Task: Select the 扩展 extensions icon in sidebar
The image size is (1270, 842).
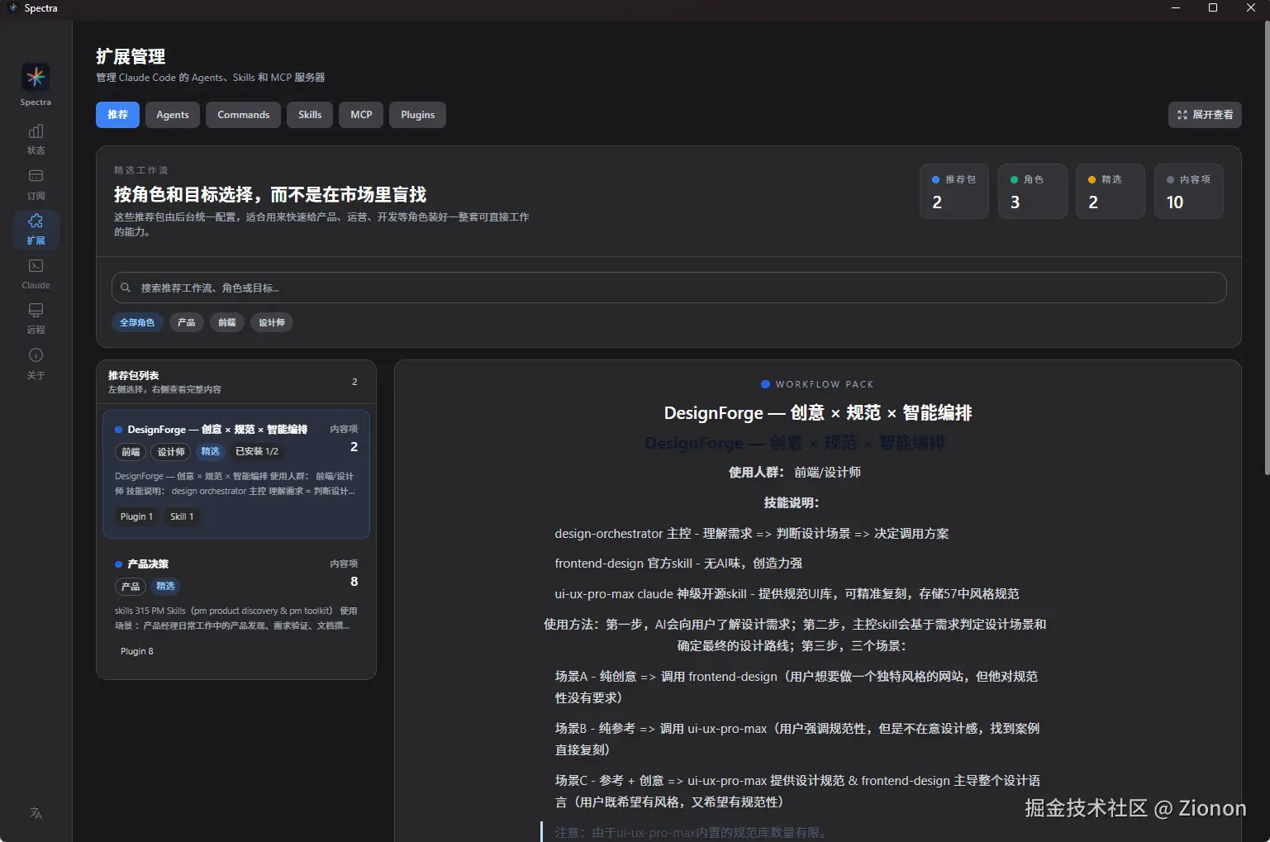Action: pos(36,221)
